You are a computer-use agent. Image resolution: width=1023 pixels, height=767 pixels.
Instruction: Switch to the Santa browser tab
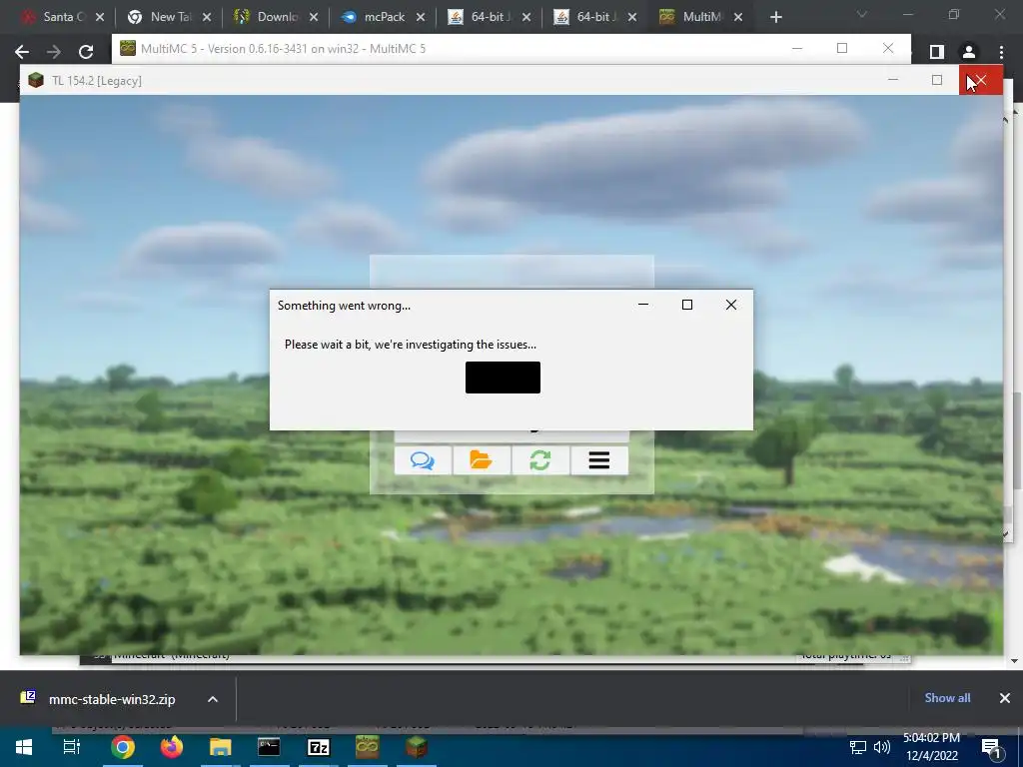[x=54, y=17]
